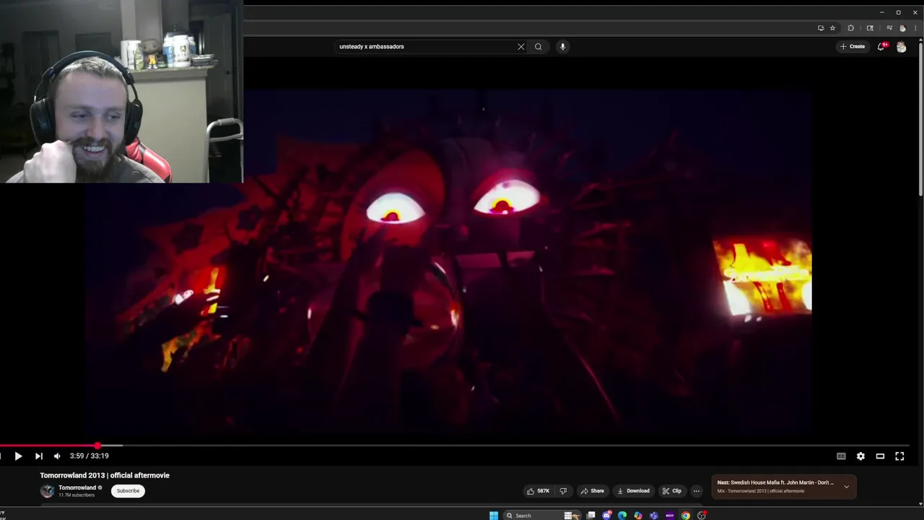The width and height of the screenshot is (924, 520).
Task: Download the video
Action: [633, 491]
